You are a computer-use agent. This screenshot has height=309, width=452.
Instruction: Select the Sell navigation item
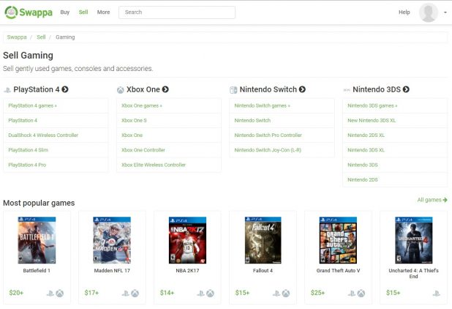83,12
